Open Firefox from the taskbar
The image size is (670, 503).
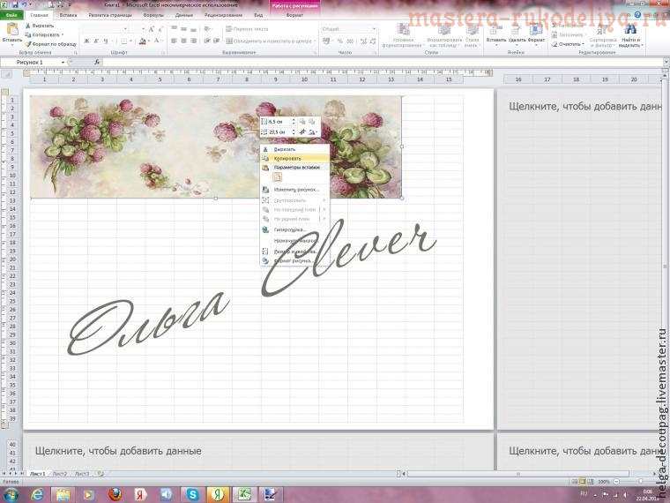pyautogui.click(x=115, y=494)
